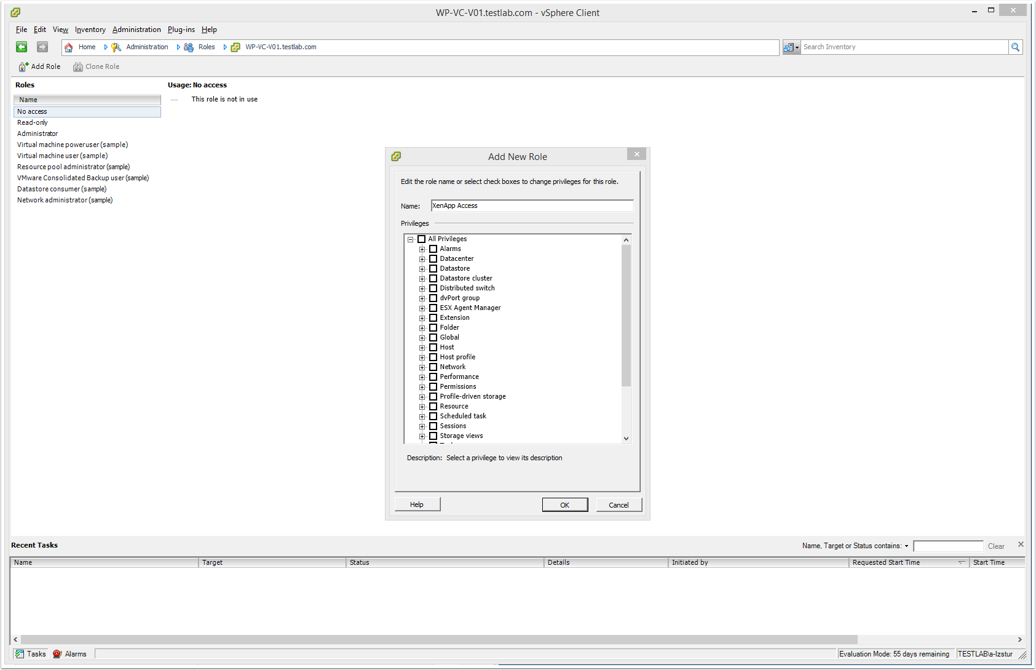
Task: Collapse the All Privileges tree node
Action: 410,239
